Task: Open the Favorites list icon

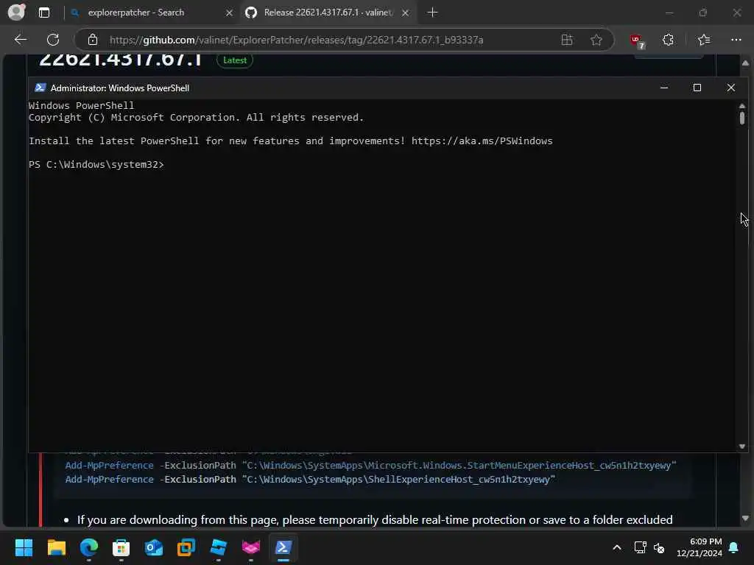Action: (x=703, y=40)
